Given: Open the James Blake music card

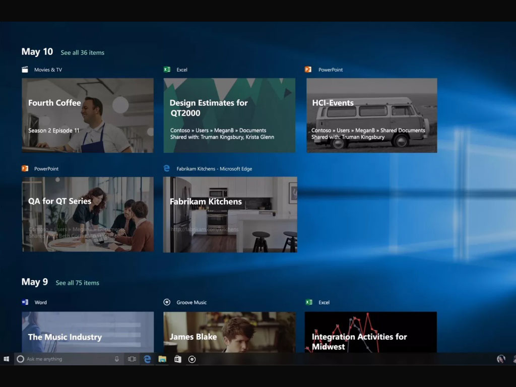Looking at the screenshot, I should [229, 332].
